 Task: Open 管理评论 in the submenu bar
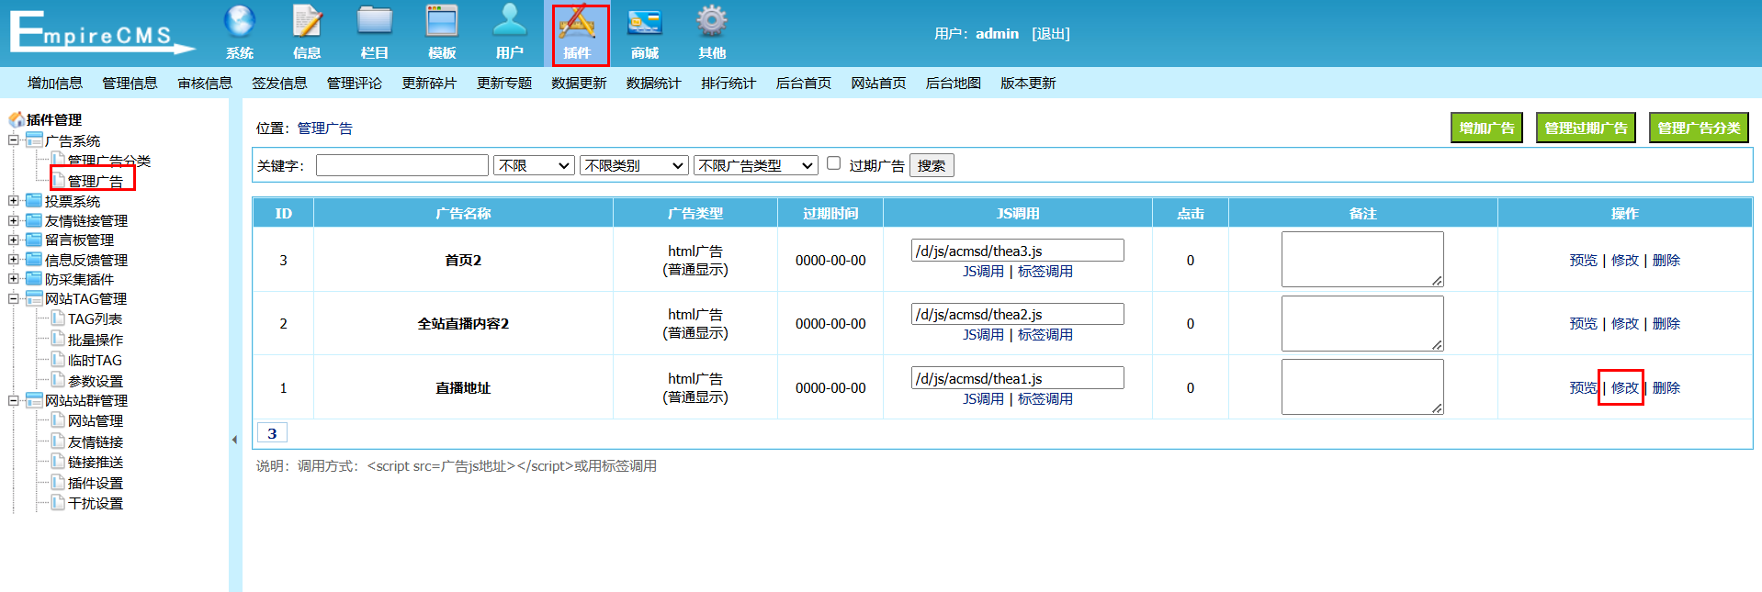[x=355, y=84]
